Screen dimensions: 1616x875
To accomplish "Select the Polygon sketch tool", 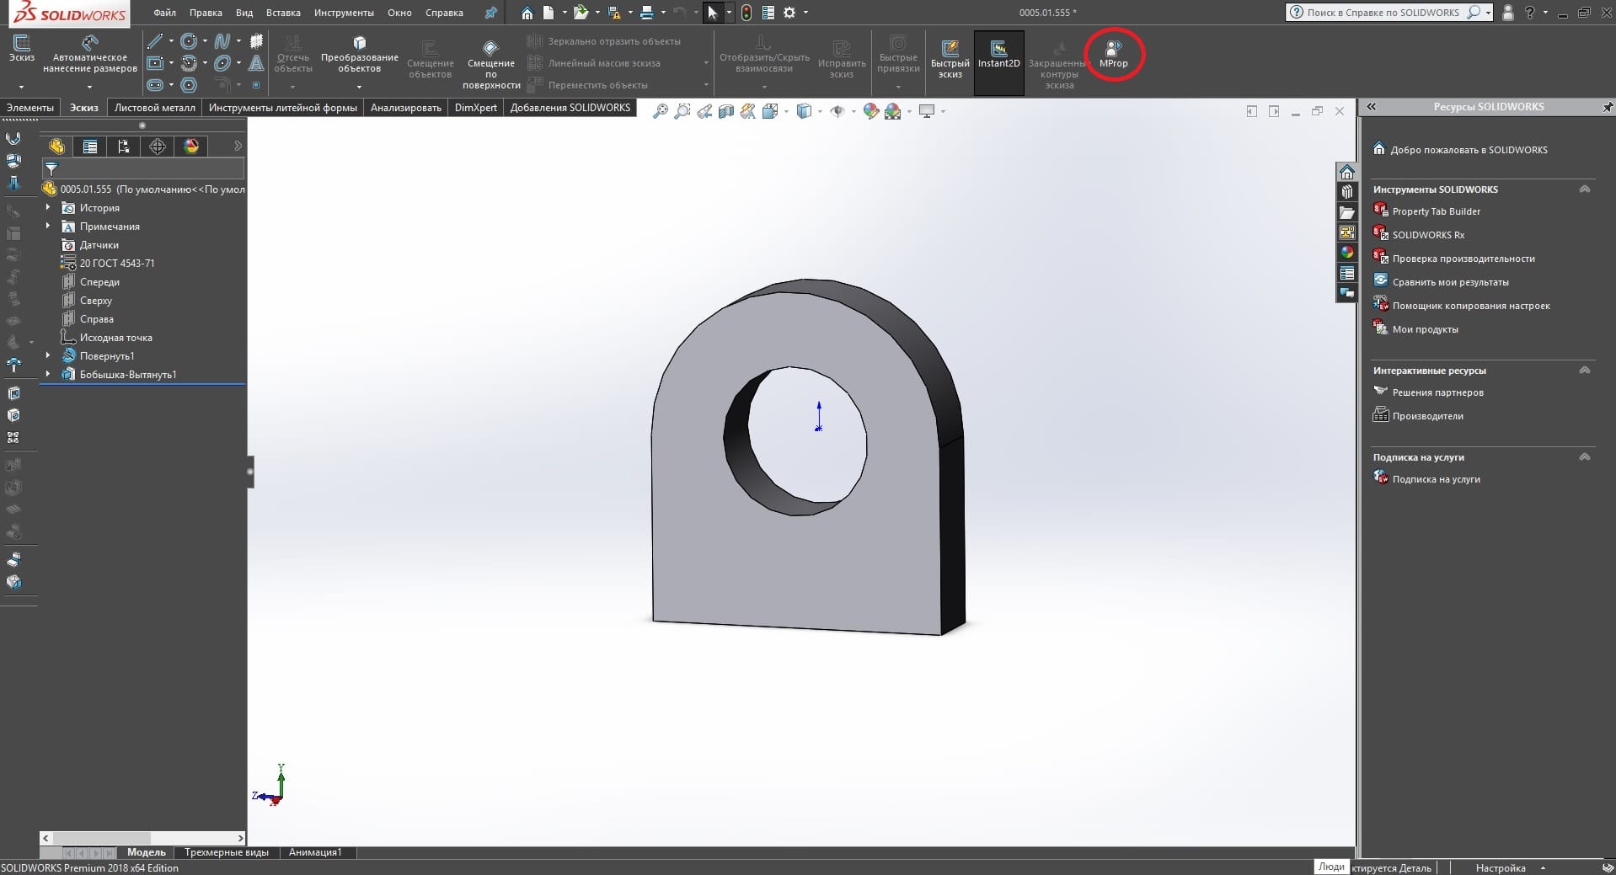I will tap(189, 85).
